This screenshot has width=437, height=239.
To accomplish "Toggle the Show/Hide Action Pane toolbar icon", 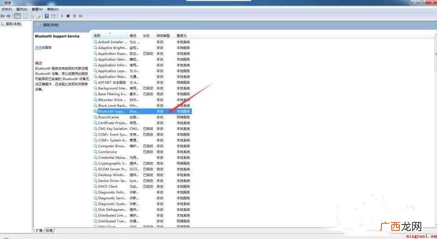I will (x=53, y=16).
